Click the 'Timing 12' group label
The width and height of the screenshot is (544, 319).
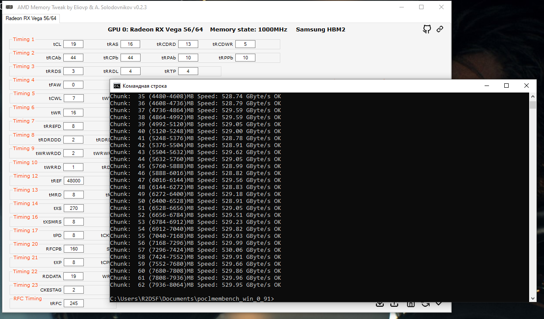pyautogui.click(x=25, y=176)
